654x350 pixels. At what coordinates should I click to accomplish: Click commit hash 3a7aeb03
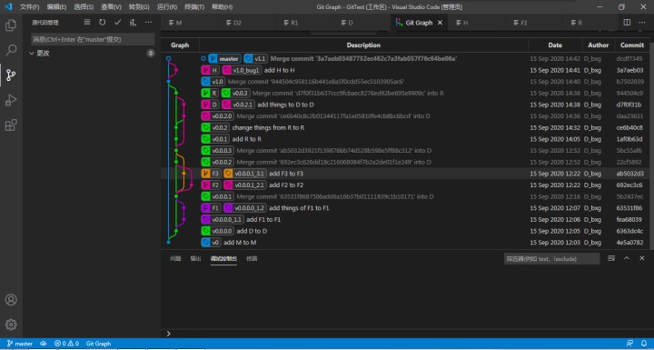[629, 70]
